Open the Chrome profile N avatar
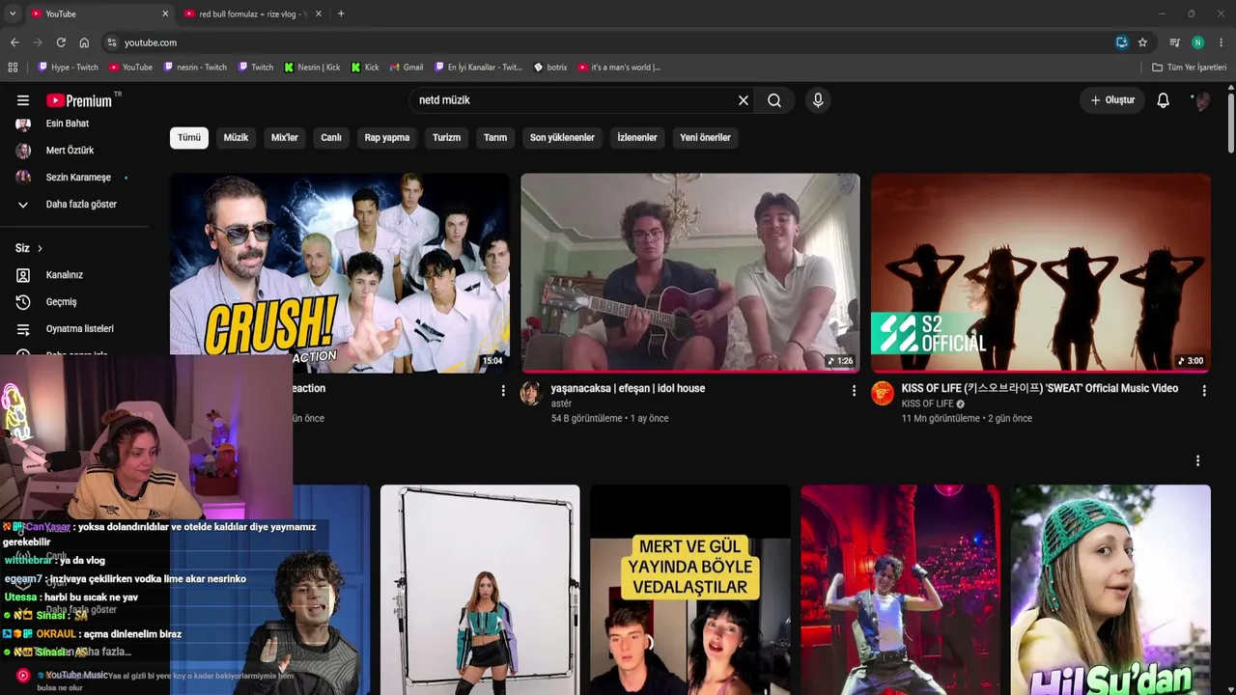 [x=1198, y=42]
